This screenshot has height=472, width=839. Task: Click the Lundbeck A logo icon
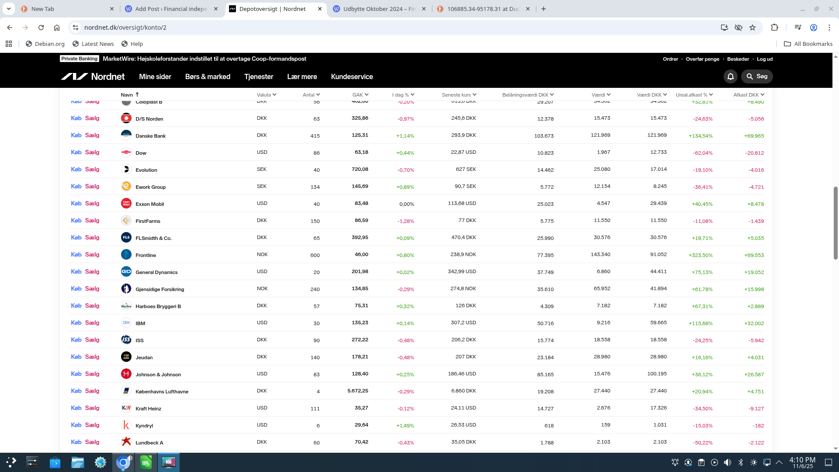pos(126,442)
